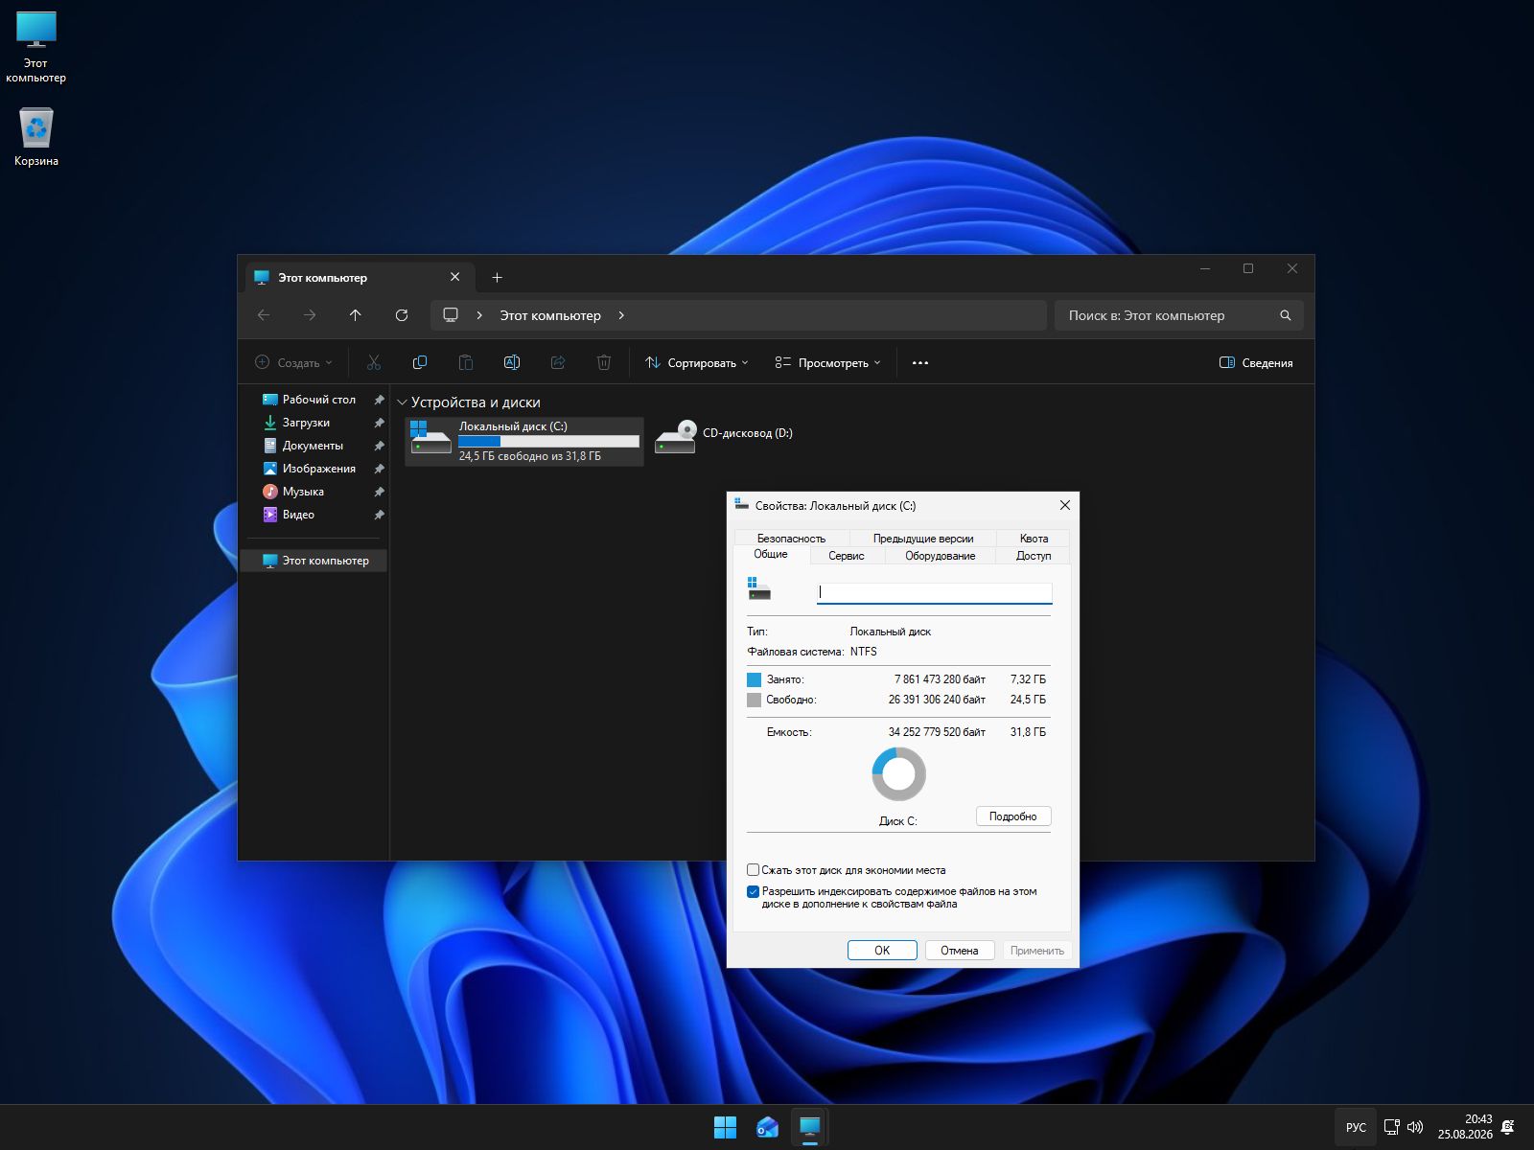Add a new Explorer tab
This screenshot has width=1534, height=1150.
(x=497, y=278)
